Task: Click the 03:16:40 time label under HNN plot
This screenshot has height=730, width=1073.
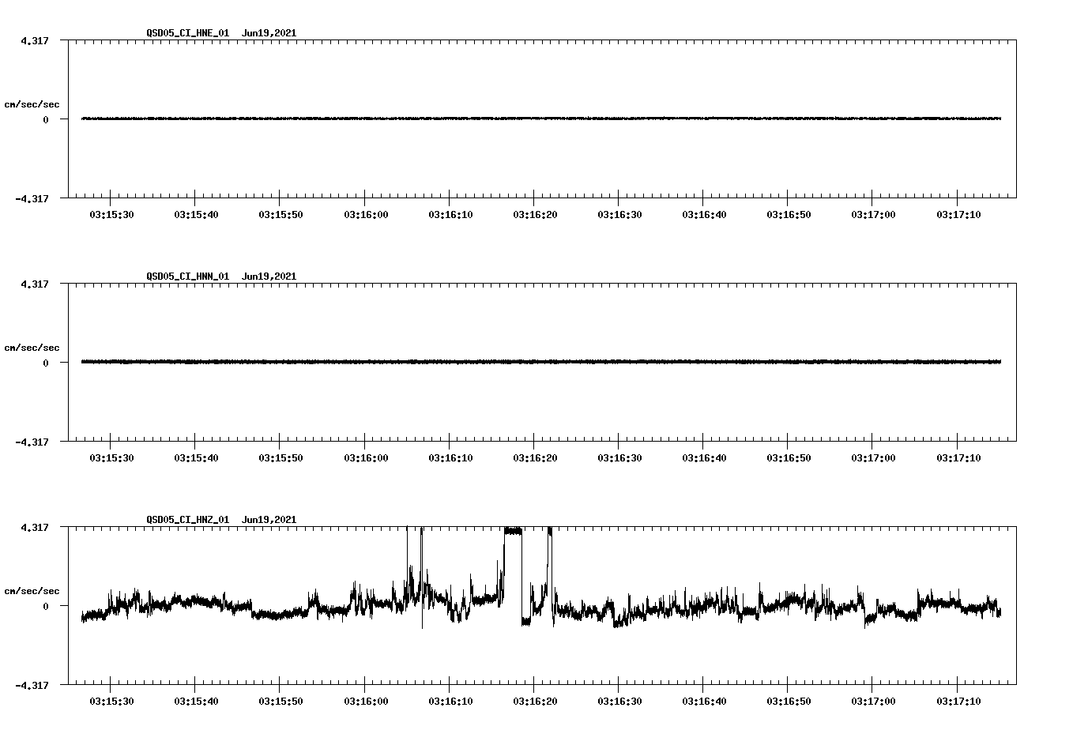Action: click(x=704, y=457)
